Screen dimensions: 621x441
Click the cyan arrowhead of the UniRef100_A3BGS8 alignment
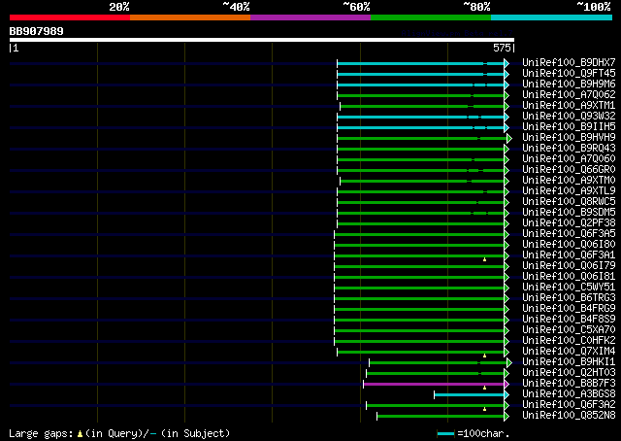507,394
